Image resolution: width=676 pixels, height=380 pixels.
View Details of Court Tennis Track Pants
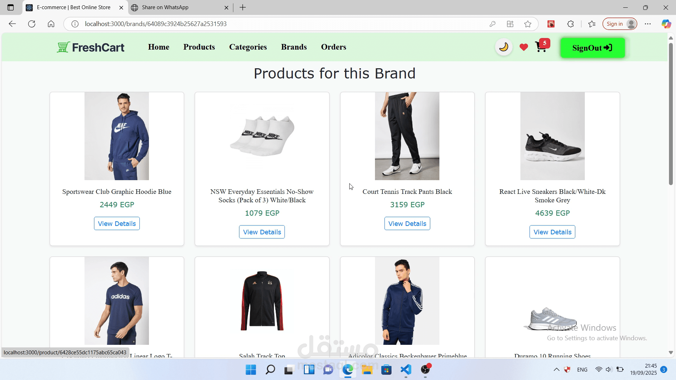pos(407,223)
